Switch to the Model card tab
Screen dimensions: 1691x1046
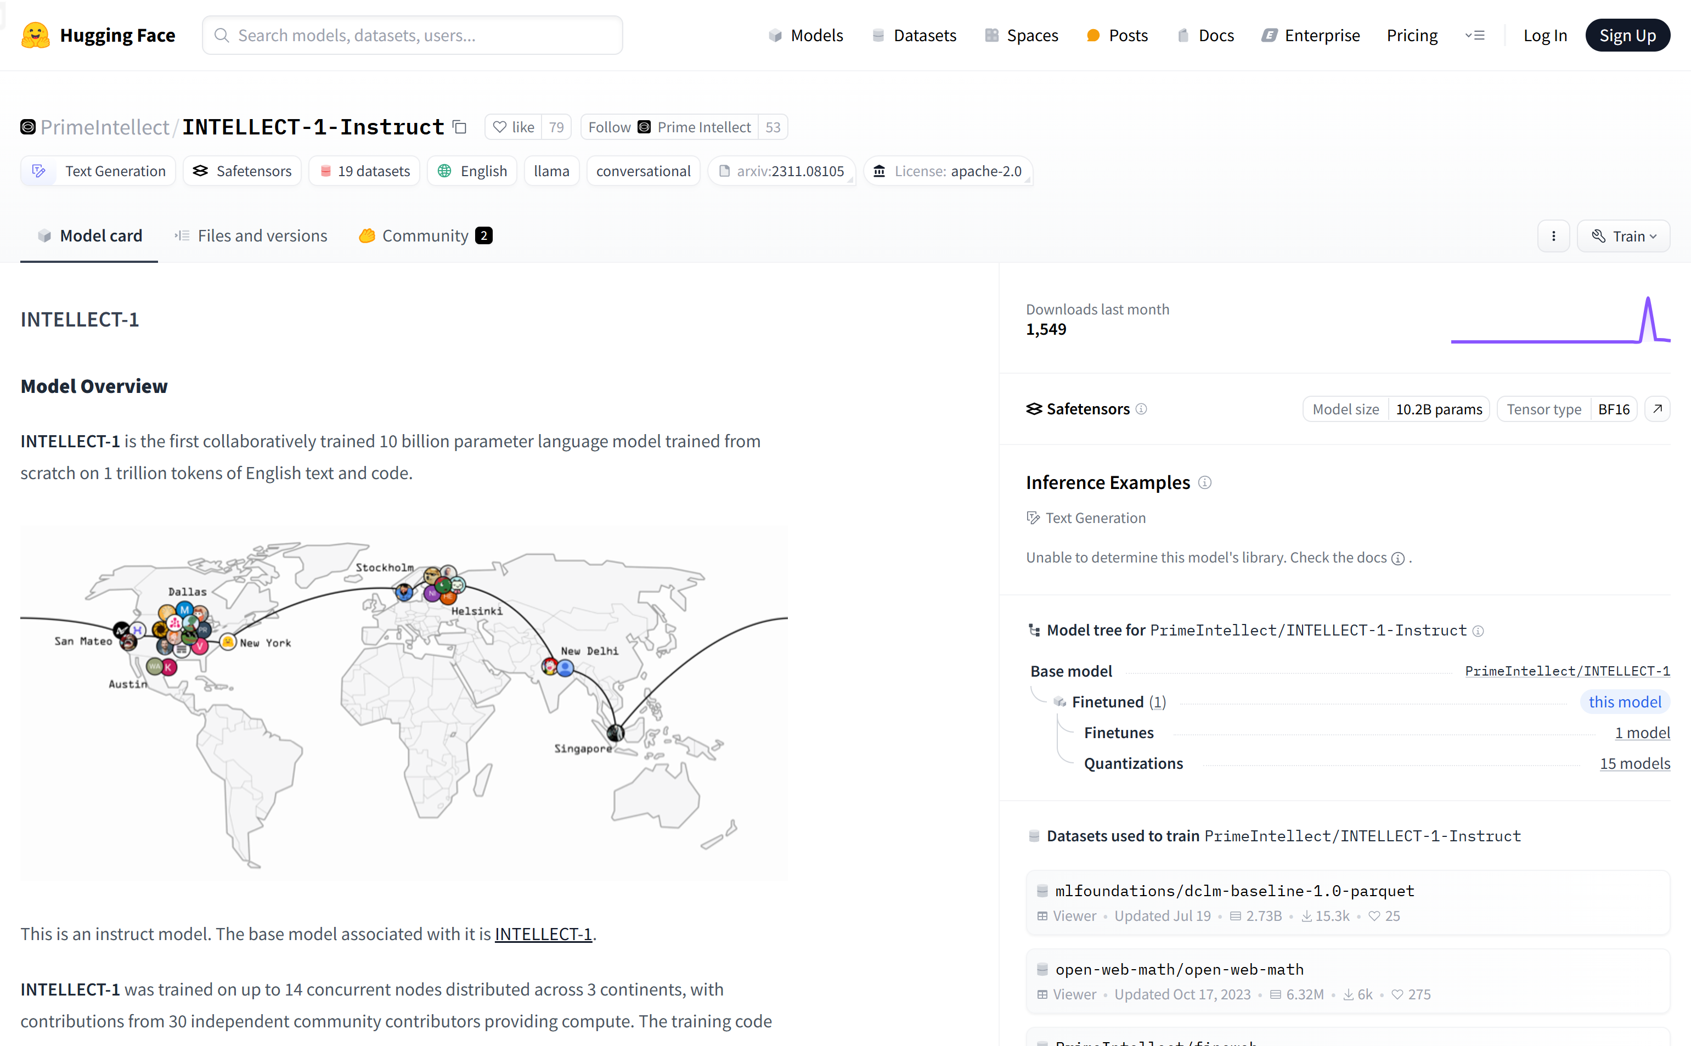89,236
